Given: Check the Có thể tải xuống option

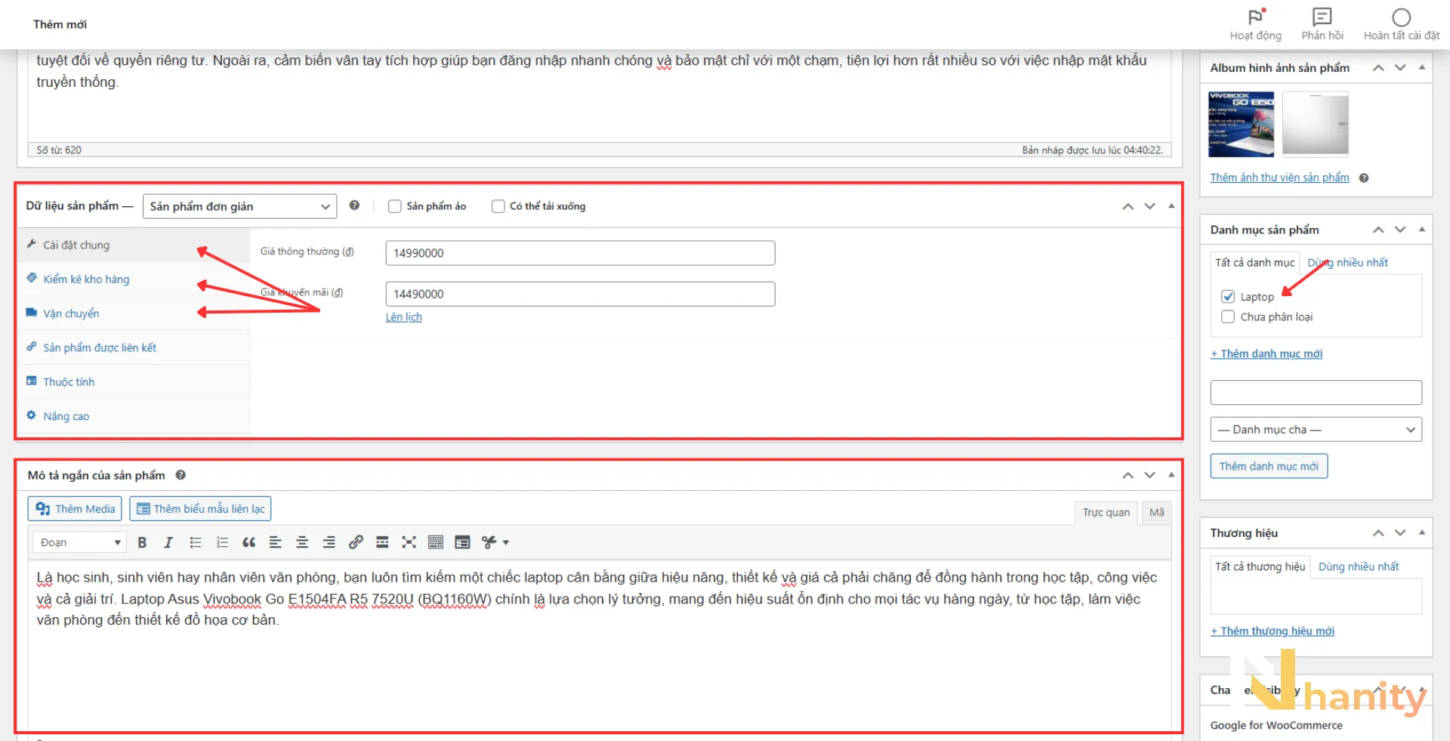Looking at the screenshot, I should [x=498, y=206].
